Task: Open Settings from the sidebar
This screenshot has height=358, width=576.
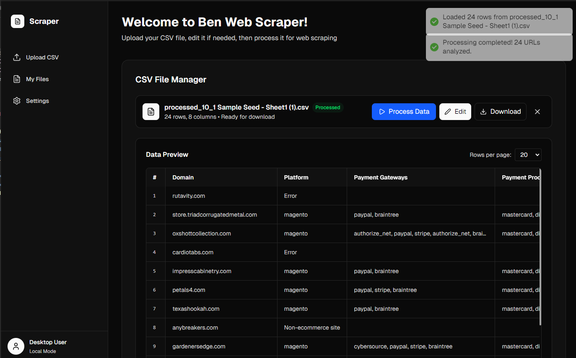Action: 54,101
